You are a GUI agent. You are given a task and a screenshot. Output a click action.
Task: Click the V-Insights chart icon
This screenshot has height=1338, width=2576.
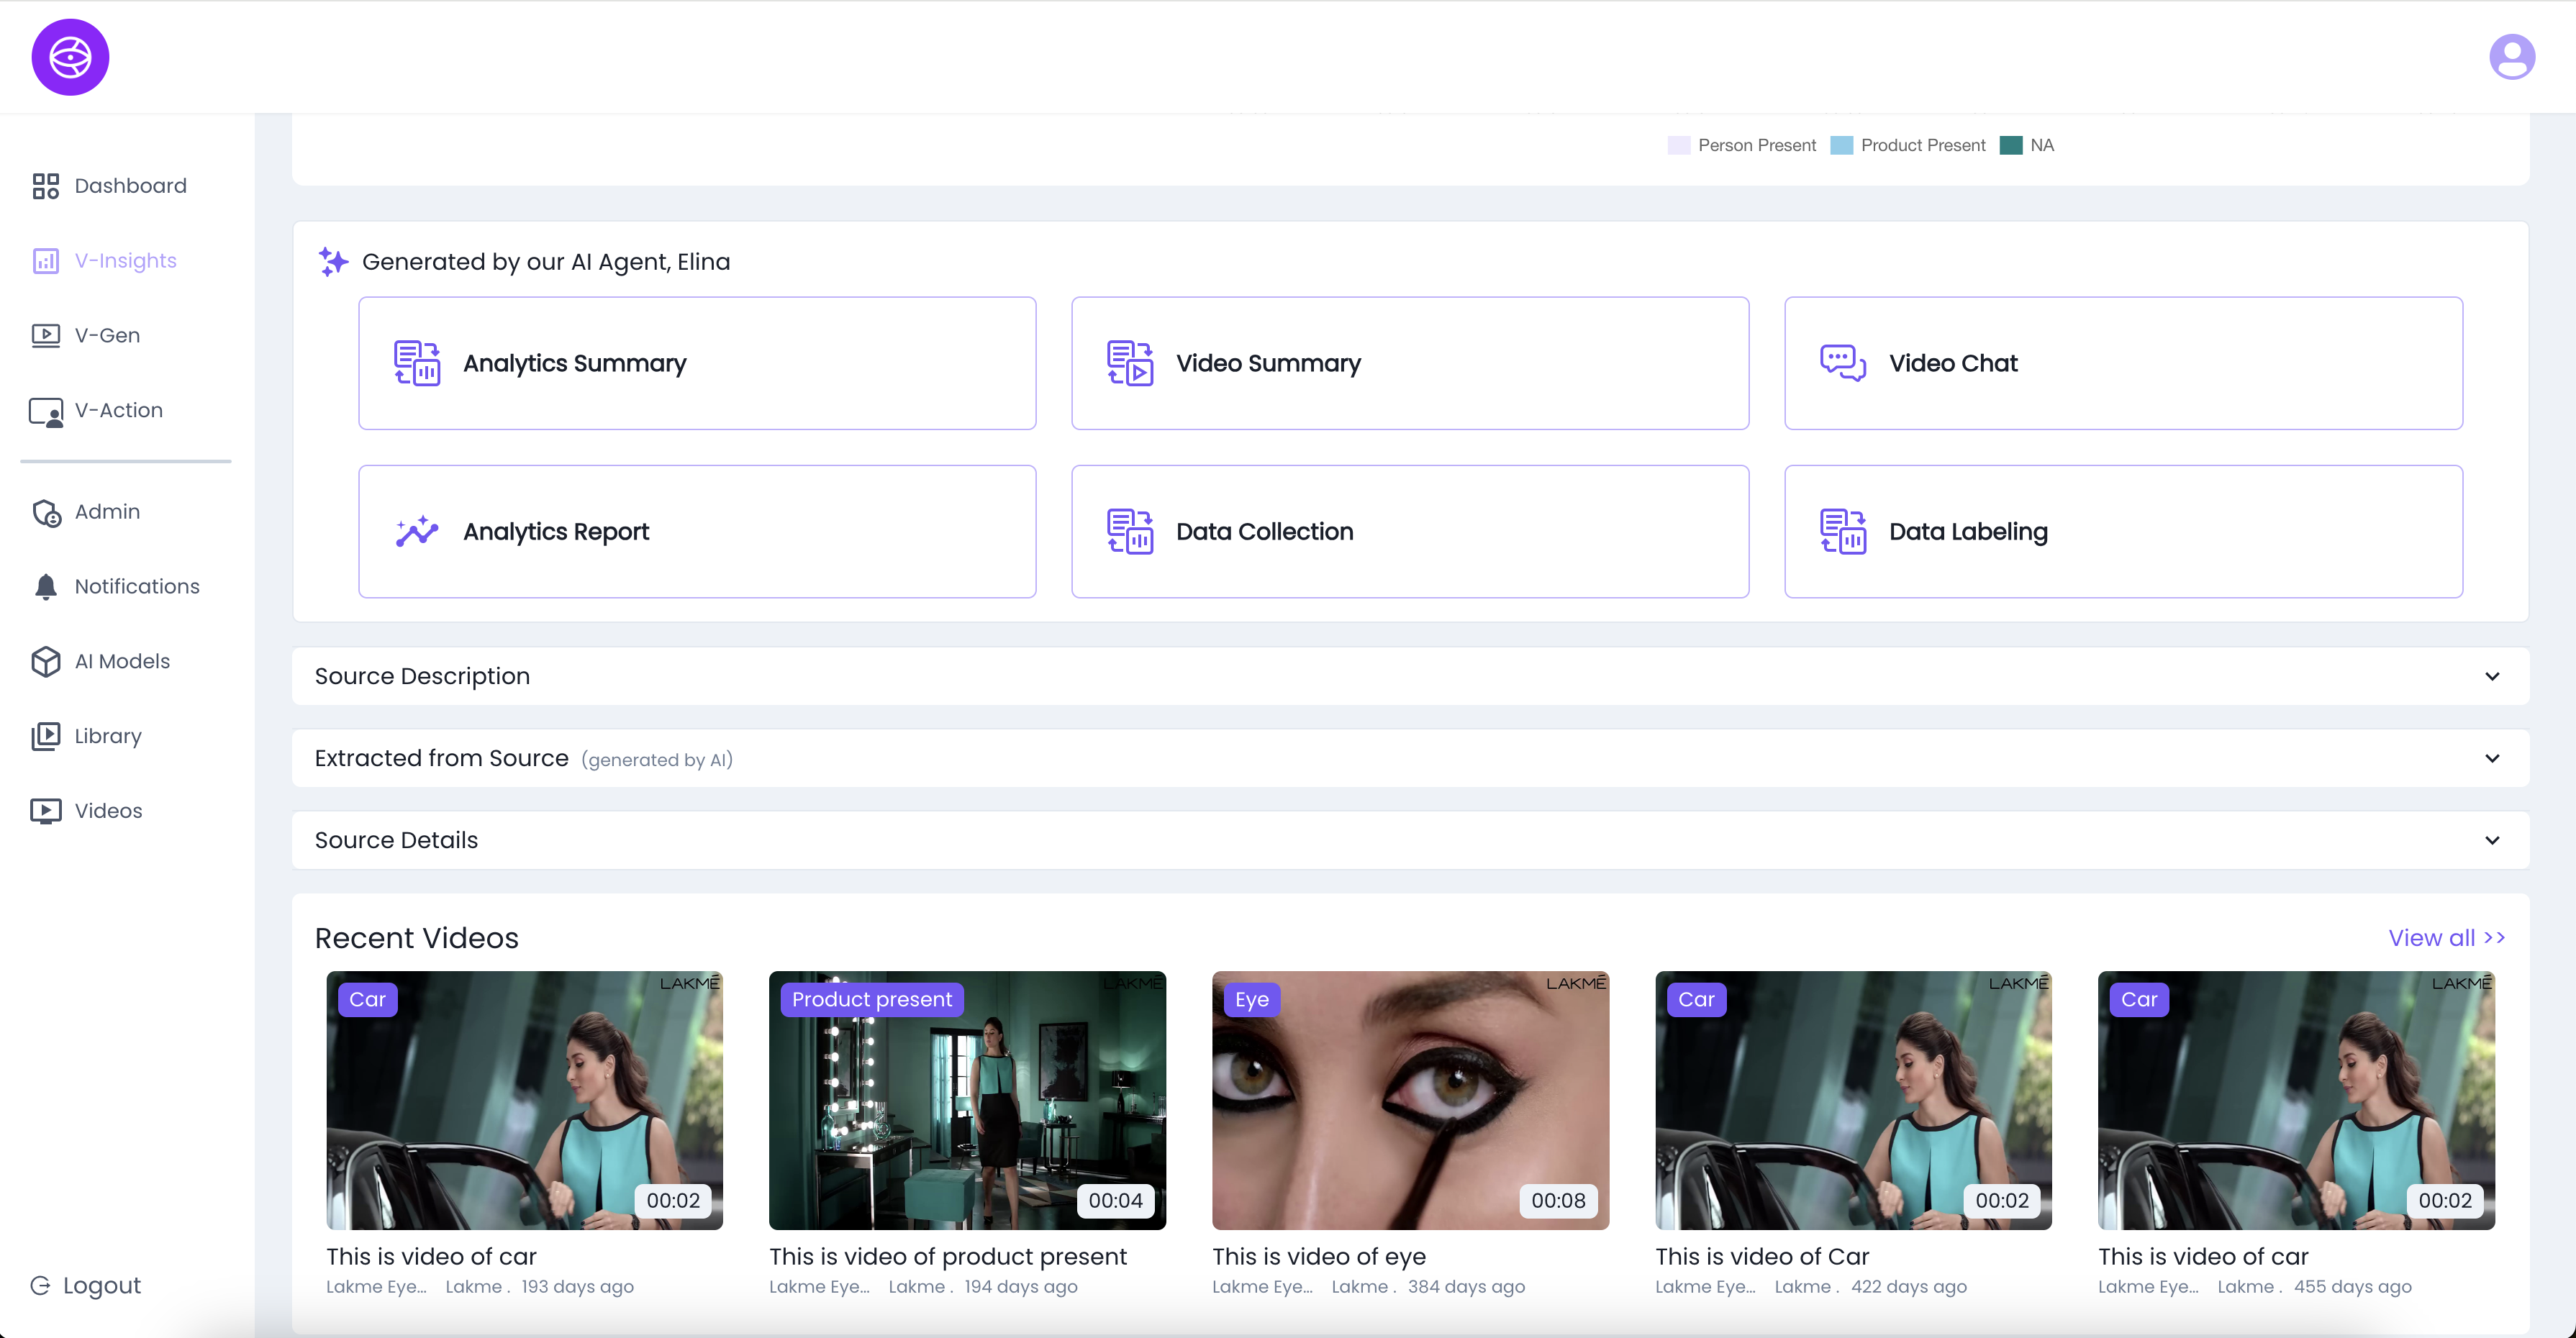(x=45, y=261)
